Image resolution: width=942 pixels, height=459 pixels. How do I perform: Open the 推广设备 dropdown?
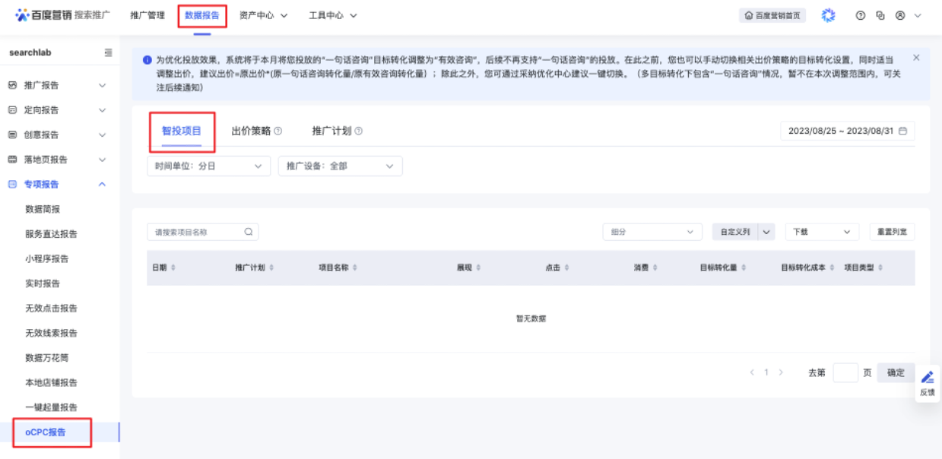[340, 166]
